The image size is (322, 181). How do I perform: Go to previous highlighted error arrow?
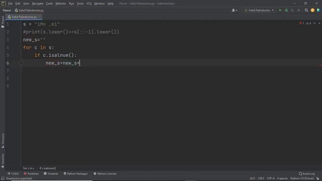314,23
